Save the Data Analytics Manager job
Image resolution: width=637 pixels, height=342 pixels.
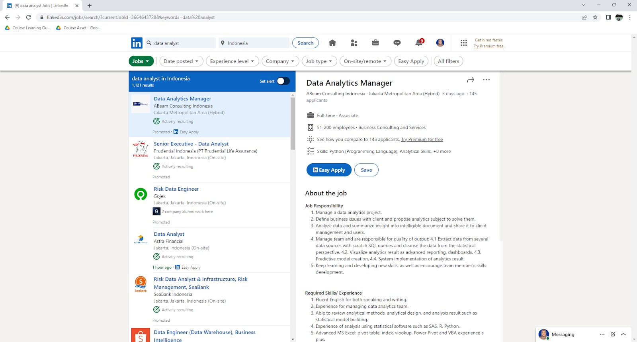[x=366, y=170]
